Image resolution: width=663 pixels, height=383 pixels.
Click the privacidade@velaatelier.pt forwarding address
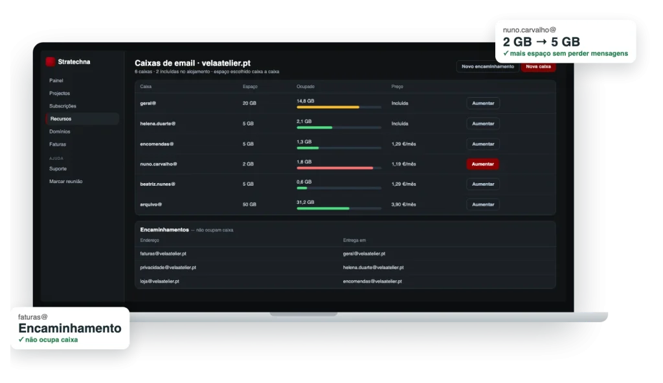pyautogui.click(x=168, y=267)
